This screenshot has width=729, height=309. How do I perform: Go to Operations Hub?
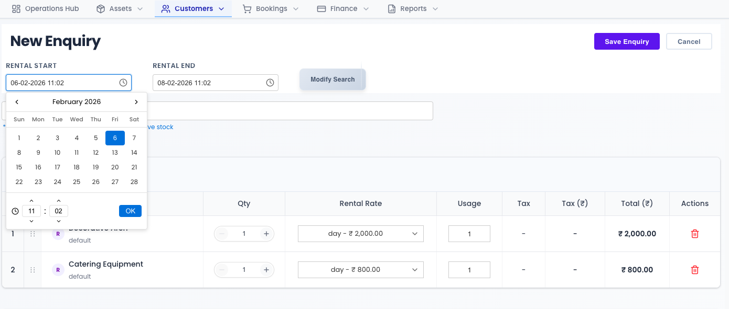(45, 9)
